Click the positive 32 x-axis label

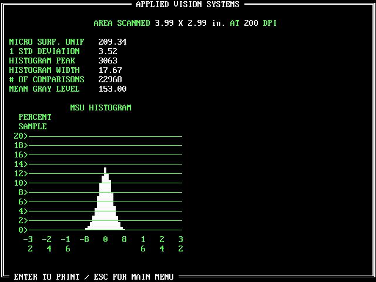coord(180,244)
